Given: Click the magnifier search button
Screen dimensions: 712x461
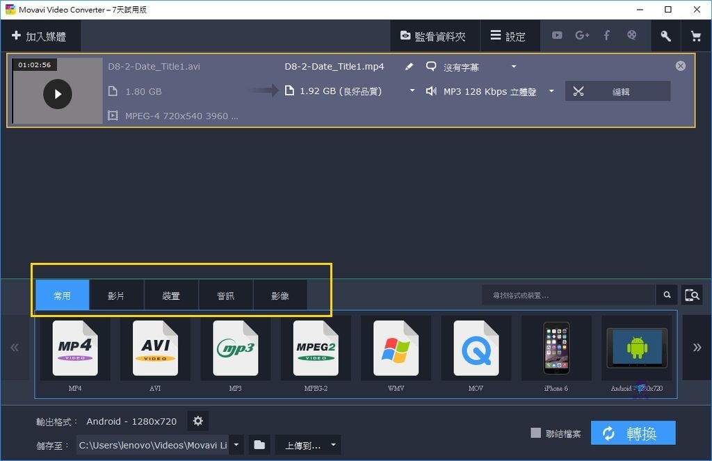Looking at the screenshot, I should [x=667, y=296].
